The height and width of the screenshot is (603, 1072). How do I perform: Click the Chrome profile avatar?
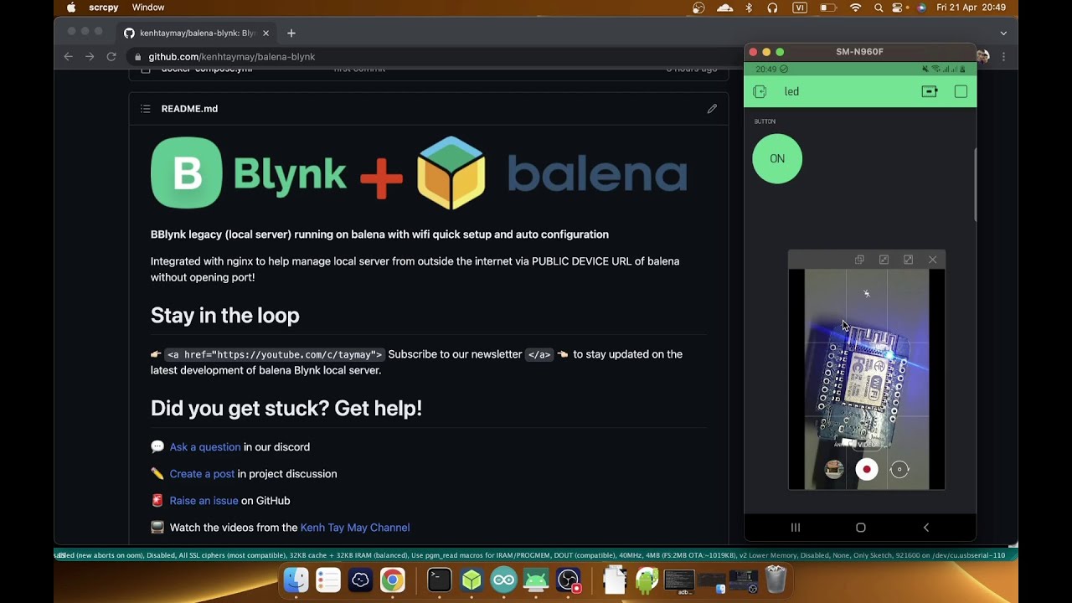click(983, 57)
